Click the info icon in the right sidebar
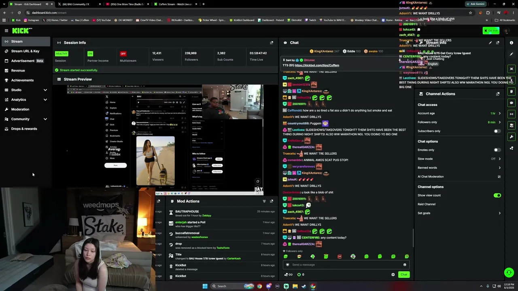 coord(512,43)
